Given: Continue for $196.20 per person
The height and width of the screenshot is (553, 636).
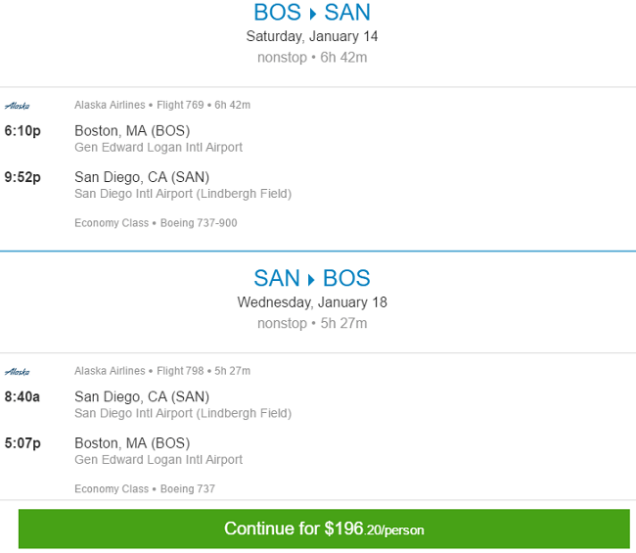Looking at the screenshot, I should 324,529.
